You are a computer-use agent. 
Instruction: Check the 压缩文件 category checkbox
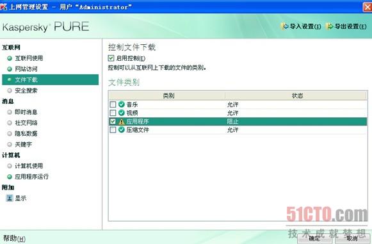(113, 130)
